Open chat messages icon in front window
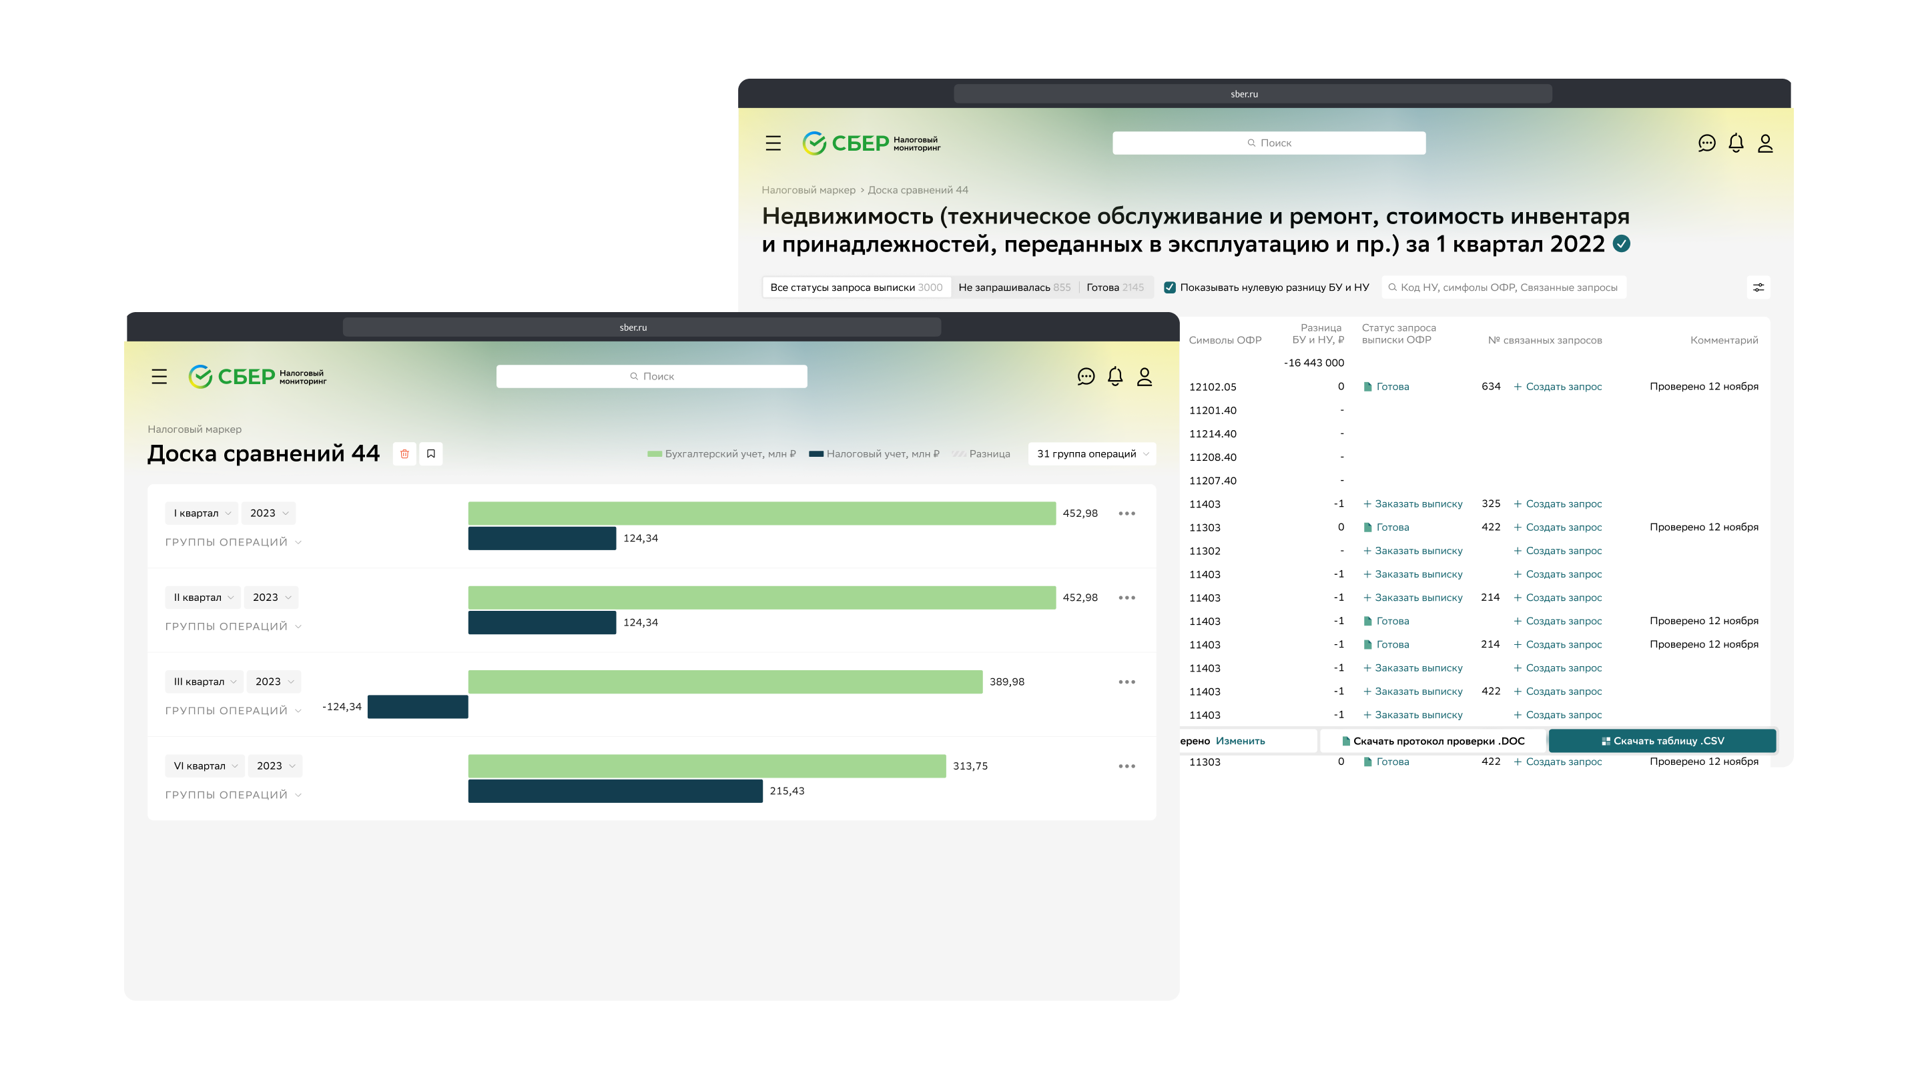Viewport: 1922px width, 1091px height. (1085, 376)
